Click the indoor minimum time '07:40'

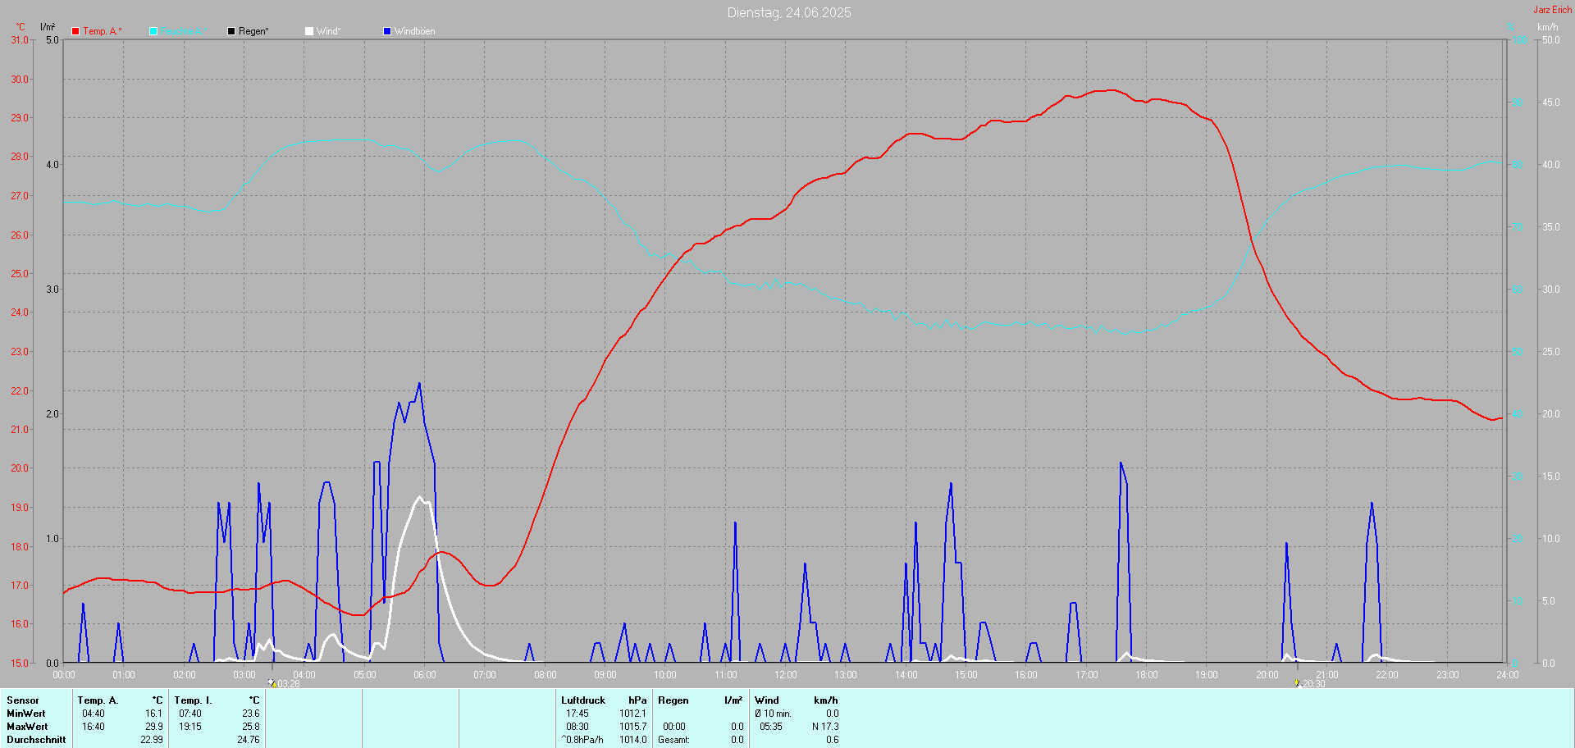[x=190, y=714]
